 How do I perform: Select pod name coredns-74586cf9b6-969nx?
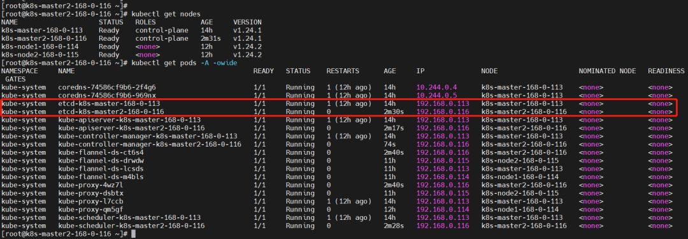click(106, 96)
